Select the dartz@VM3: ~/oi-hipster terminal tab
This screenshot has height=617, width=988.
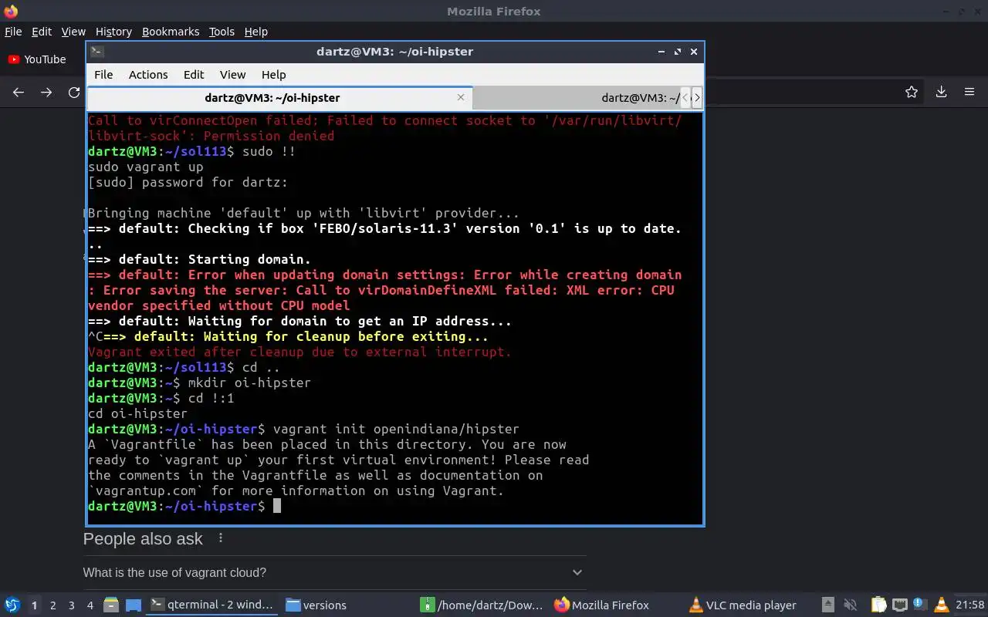[279, 98]
